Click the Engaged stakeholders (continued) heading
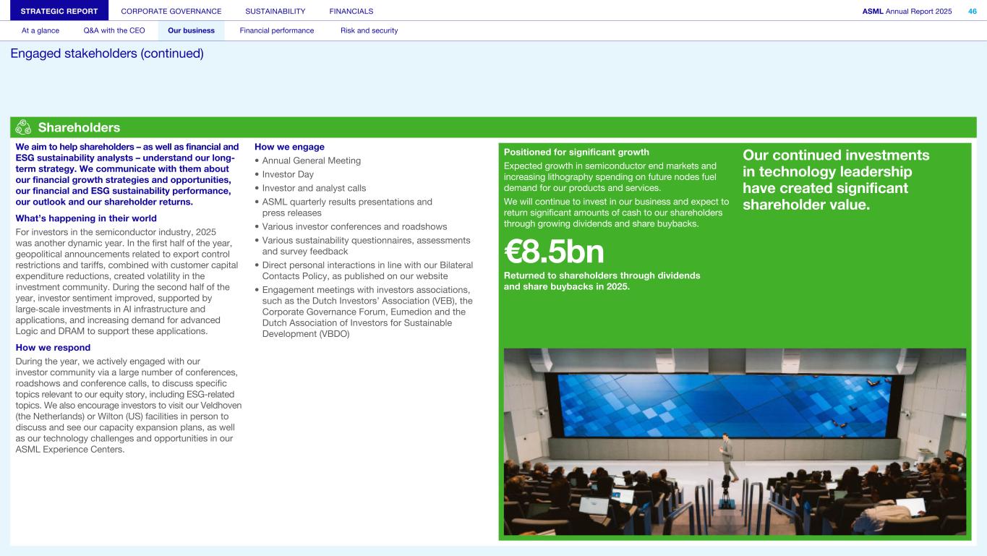 [107, 54]
